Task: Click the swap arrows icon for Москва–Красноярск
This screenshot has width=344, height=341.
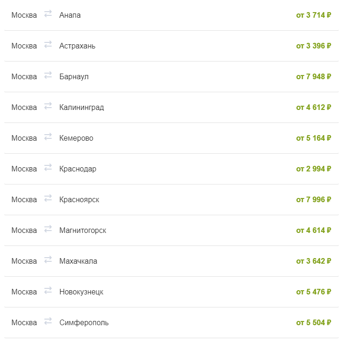Action: click(48, 198)
